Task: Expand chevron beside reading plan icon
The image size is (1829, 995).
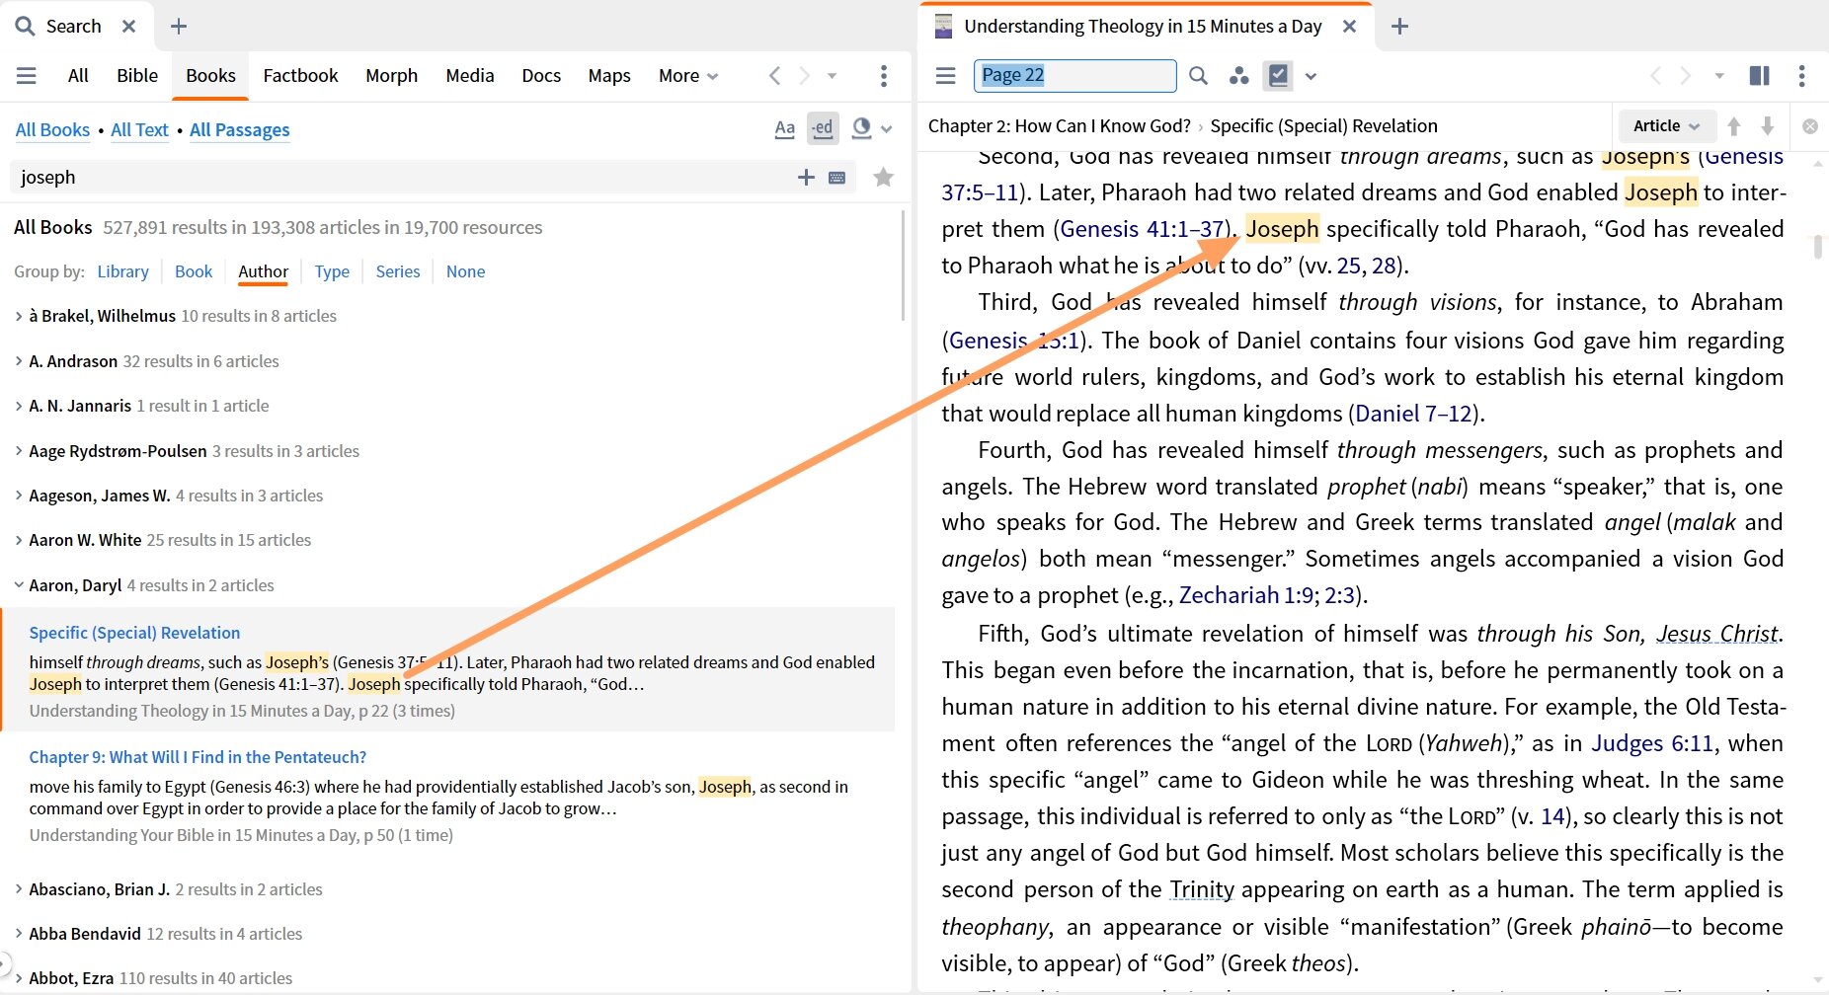Action: (1311, 76)
